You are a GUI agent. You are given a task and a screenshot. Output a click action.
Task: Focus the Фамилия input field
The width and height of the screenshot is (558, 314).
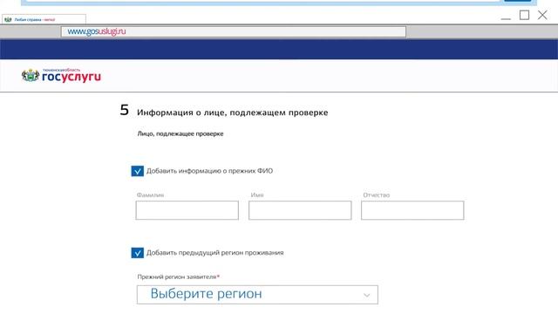[x=187, y=210]
